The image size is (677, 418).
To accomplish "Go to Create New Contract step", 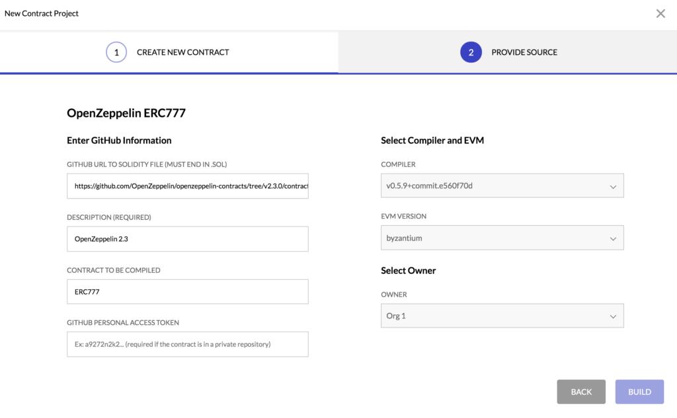I will [182, 52].
